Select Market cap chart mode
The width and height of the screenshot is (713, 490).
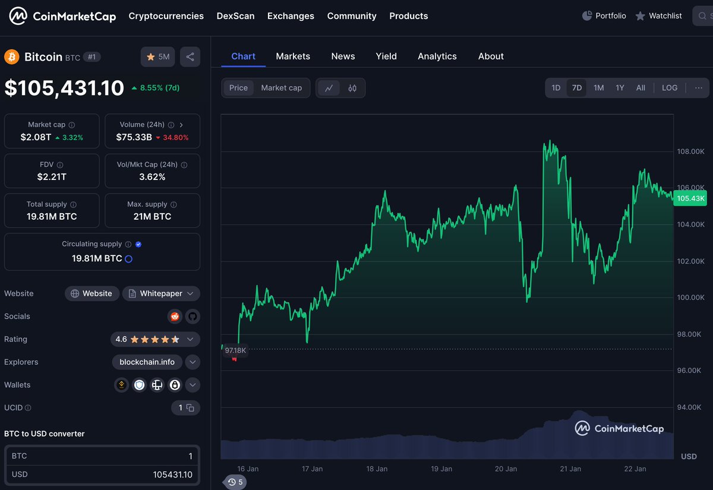point(282,88)
